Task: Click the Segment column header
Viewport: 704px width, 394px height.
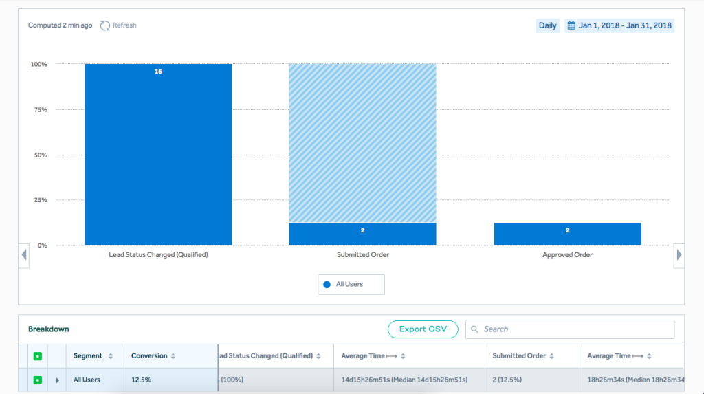Action: (95, 355)
